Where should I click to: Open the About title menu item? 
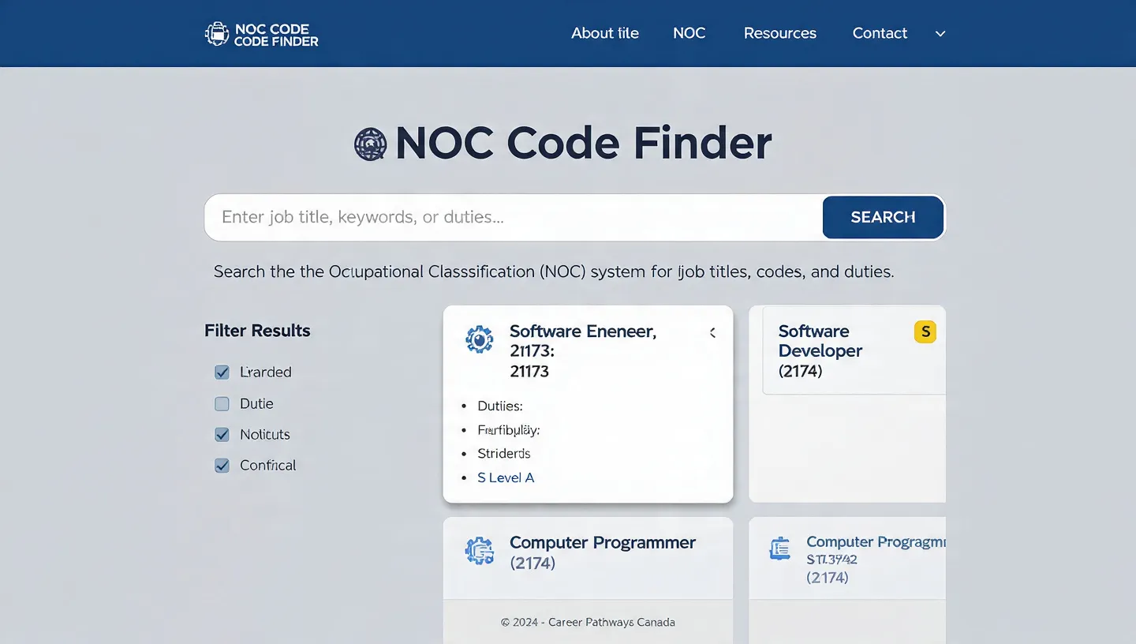click(x=605, y=33)
